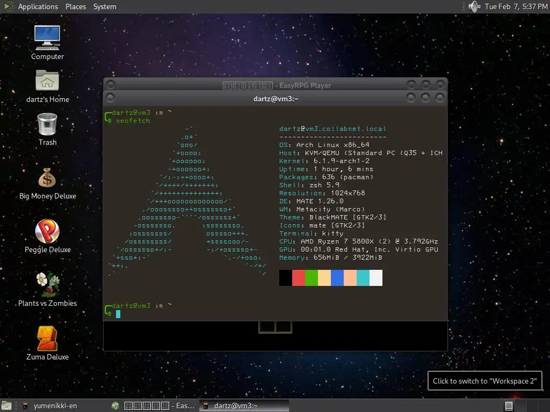
Task: Switch to the EasyRPG Player taskbar entry
Action: (x=153, y=406)
